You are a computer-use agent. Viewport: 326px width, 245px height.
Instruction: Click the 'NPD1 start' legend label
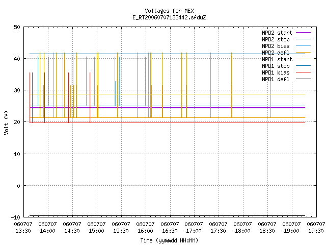tap(277, 59)
